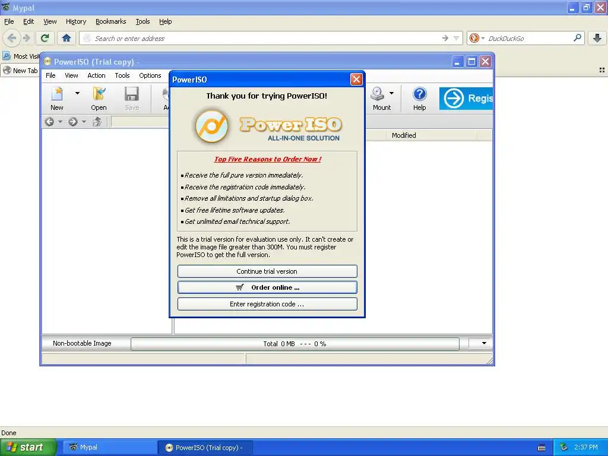Open PowerISO Tools menu

pos(122,75)
